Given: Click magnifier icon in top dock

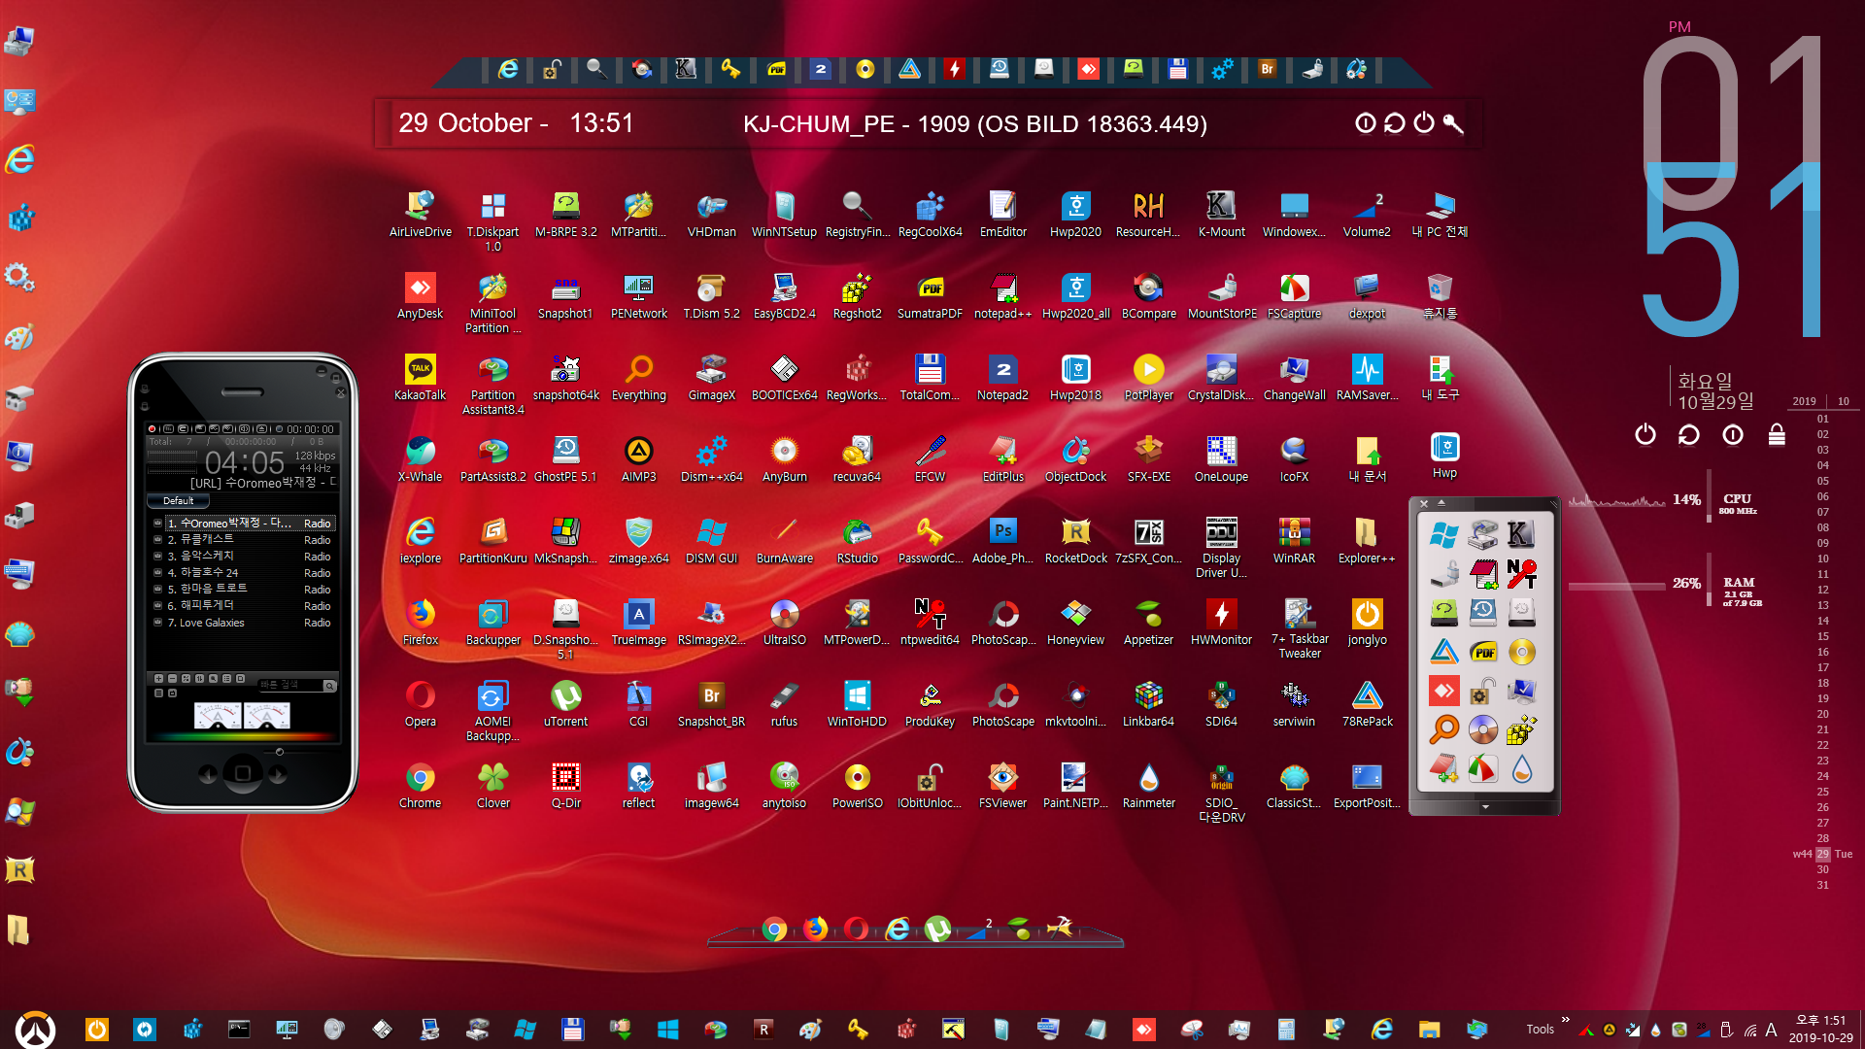Looking at the screenshot, I should (x=596, y=68).
